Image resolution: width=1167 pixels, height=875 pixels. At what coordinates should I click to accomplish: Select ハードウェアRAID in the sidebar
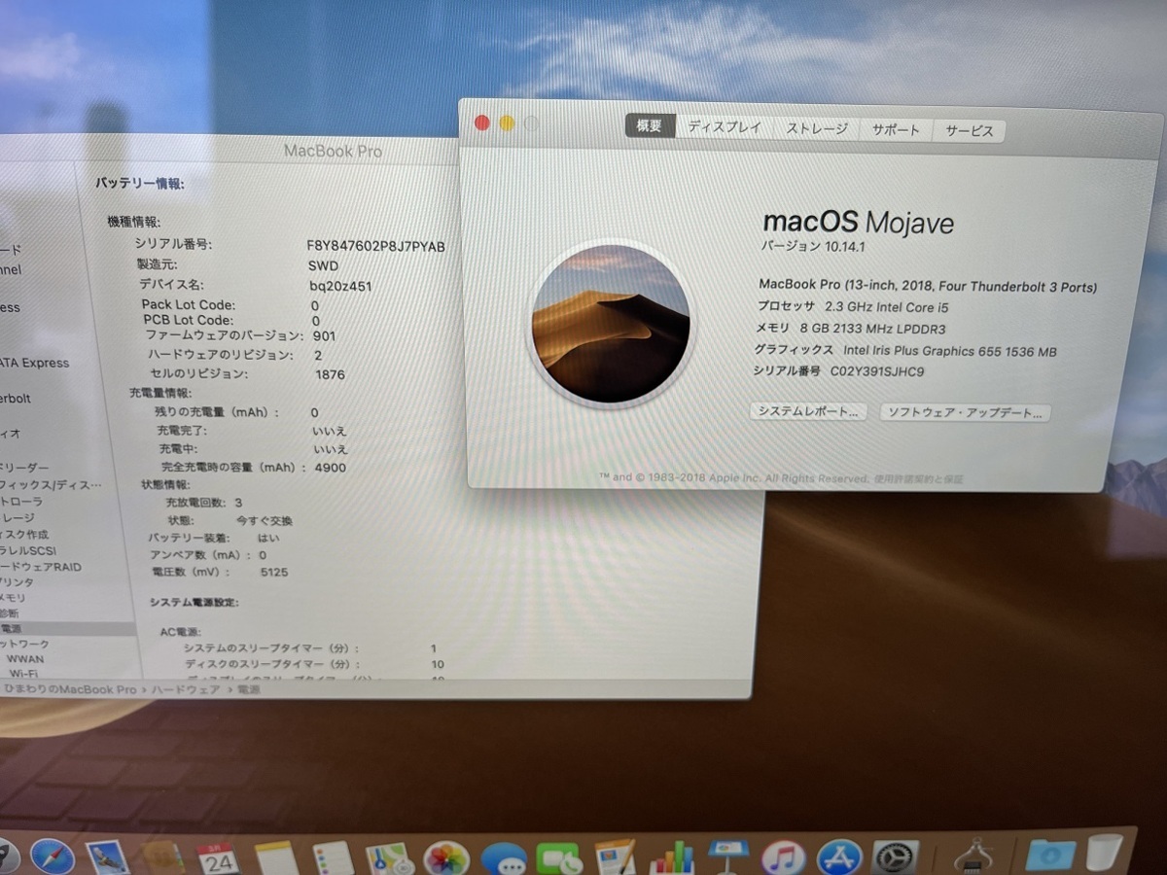coord(42,567)
